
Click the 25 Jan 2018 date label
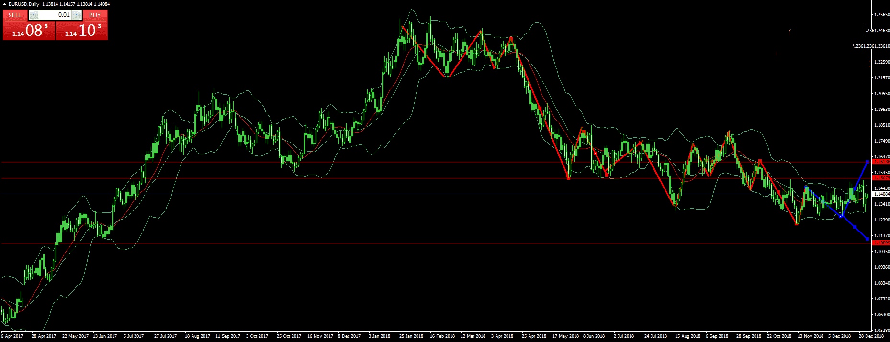tap(411, 336)
